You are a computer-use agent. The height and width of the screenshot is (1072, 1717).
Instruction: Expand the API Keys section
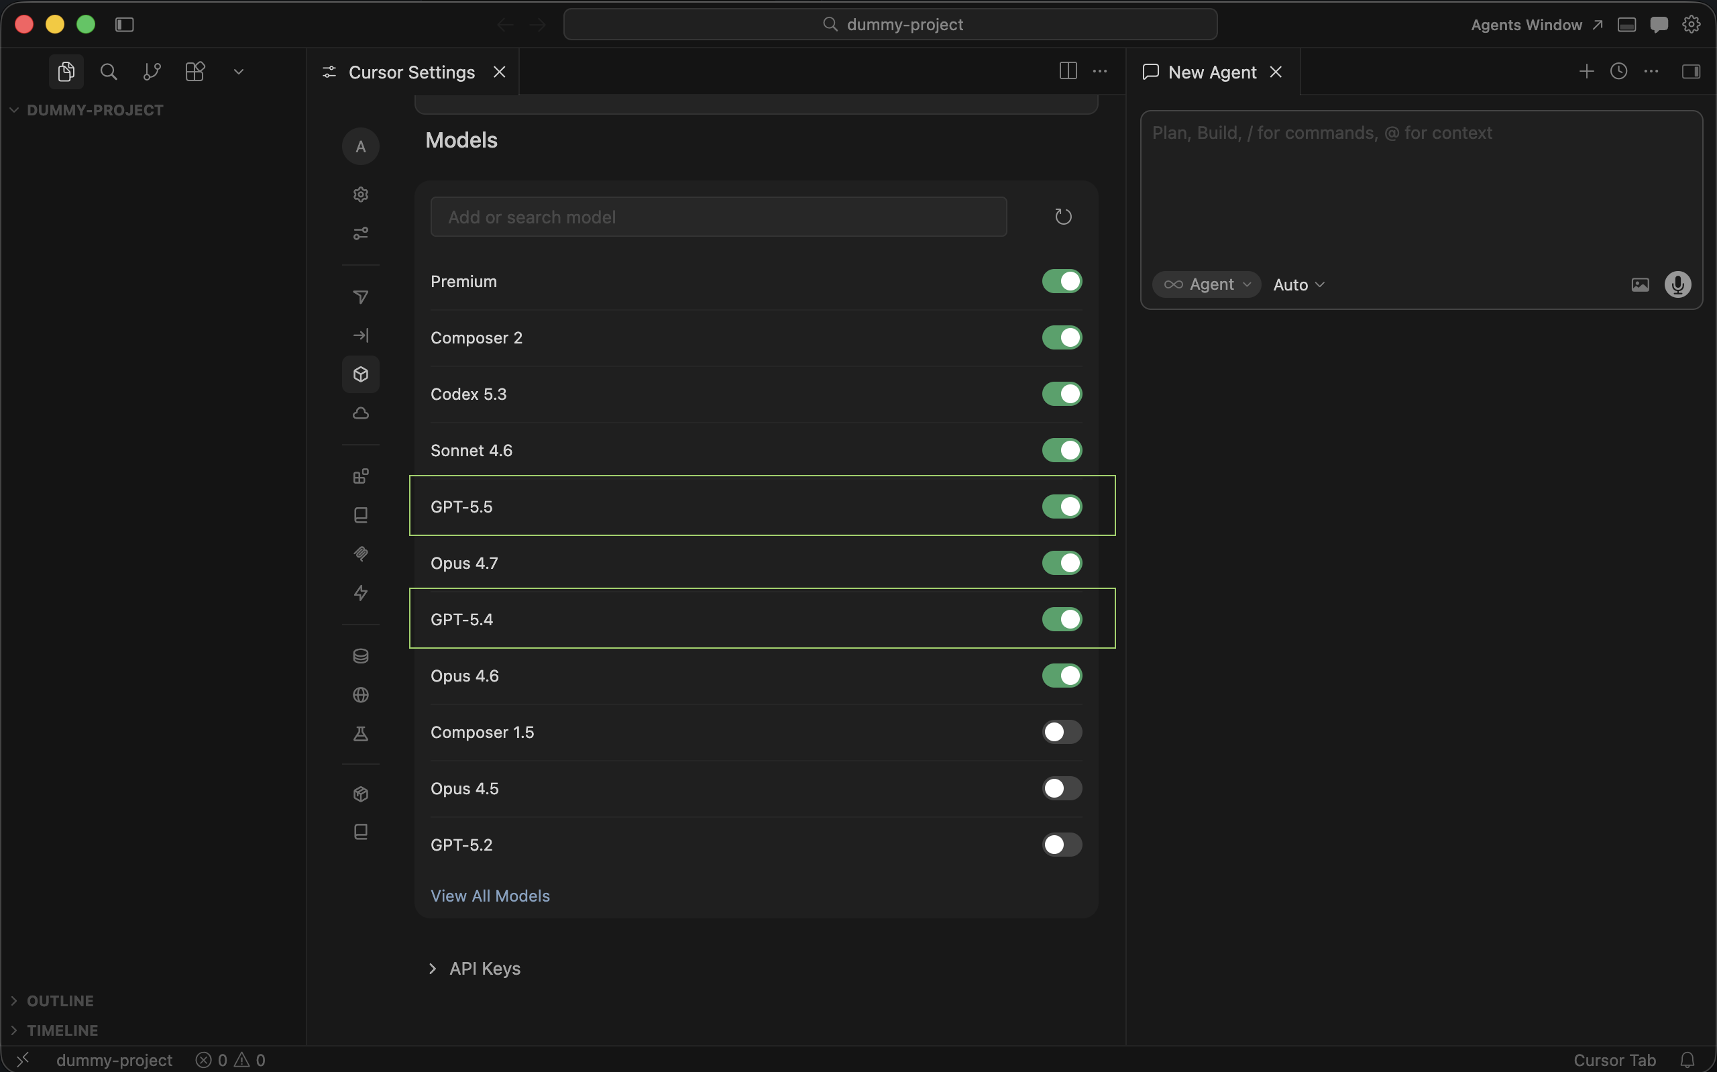tap(476, 969)
